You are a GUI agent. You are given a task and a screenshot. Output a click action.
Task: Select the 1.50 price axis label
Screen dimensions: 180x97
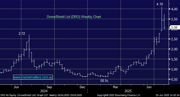pos(174,59)
